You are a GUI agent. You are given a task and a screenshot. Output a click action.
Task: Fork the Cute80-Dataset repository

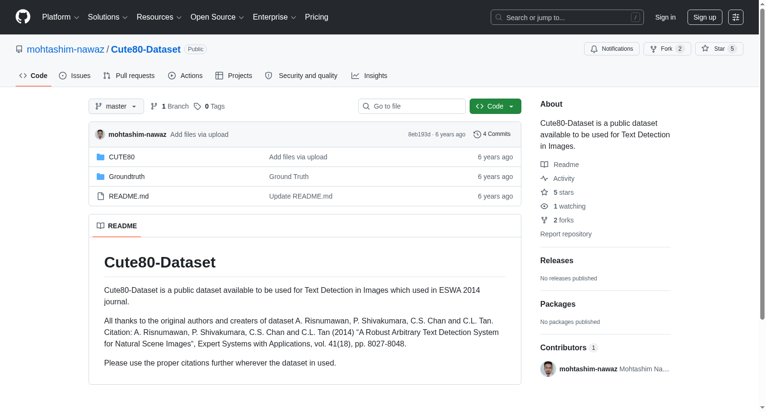(667, 49)
